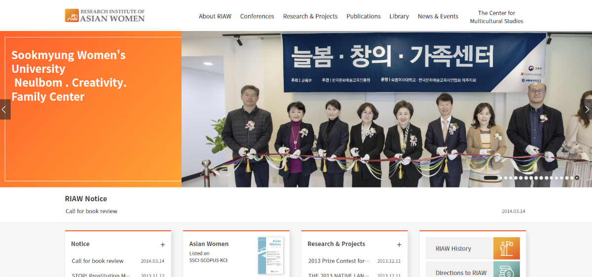The image size is (592, 277).
Task: Show the previous banner slide
Action: coord(5,110)
